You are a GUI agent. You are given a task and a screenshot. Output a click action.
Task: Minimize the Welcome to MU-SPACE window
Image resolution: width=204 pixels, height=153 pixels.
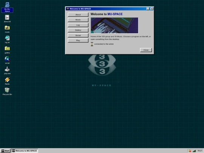click(x=148, y=9)
